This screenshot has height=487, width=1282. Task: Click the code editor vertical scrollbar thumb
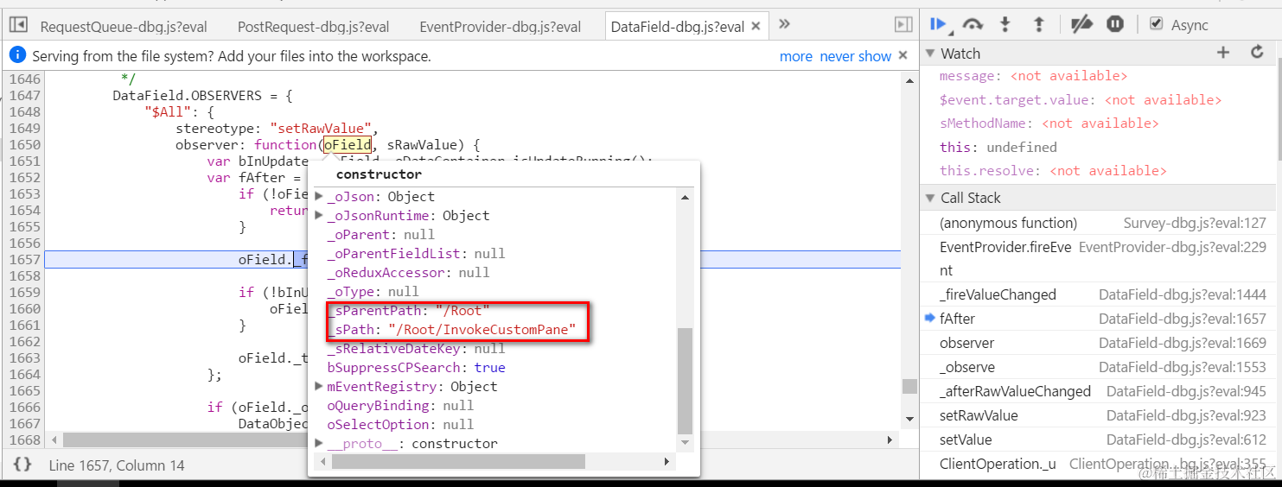click(909, 387)
